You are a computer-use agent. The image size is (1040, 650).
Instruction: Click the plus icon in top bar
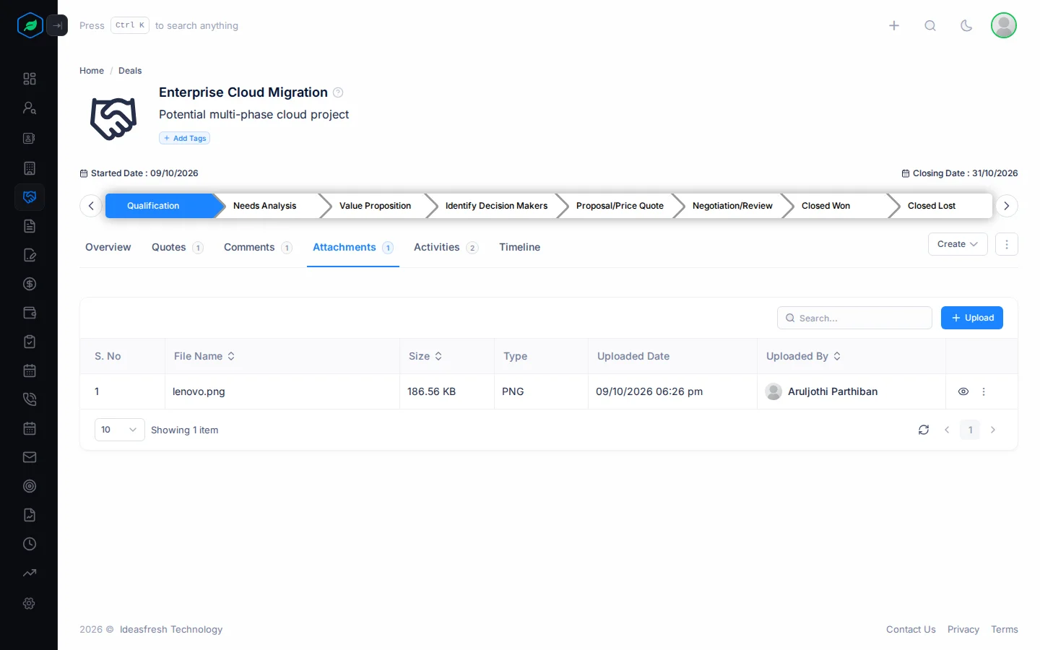tap(894, 25)
